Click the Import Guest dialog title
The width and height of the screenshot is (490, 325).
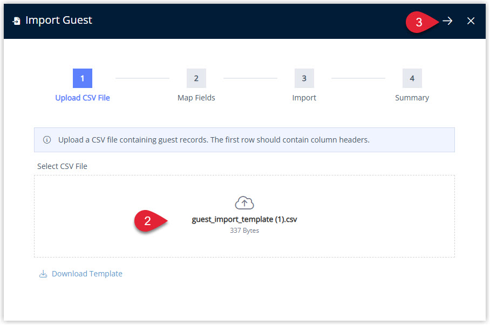coord(59,21)
